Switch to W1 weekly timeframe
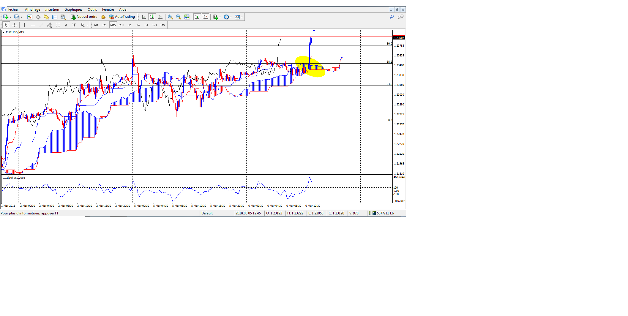 (x=155, y=25)
